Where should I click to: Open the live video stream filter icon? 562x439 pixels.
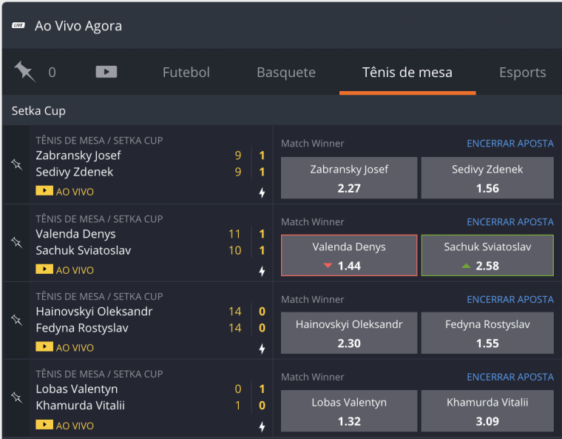(106, 72)
